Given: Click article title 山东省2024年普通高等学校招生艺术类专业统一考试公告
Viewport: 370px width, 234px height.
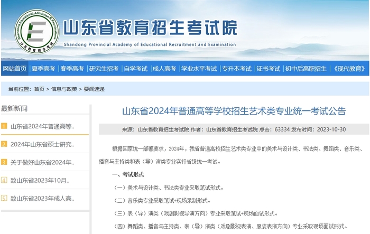Looking at the screenshot, I should (234, 111).
